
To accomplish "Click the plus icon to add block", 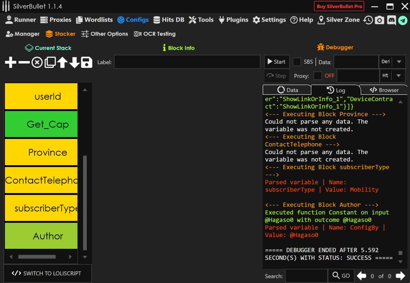I will [11, 62].
